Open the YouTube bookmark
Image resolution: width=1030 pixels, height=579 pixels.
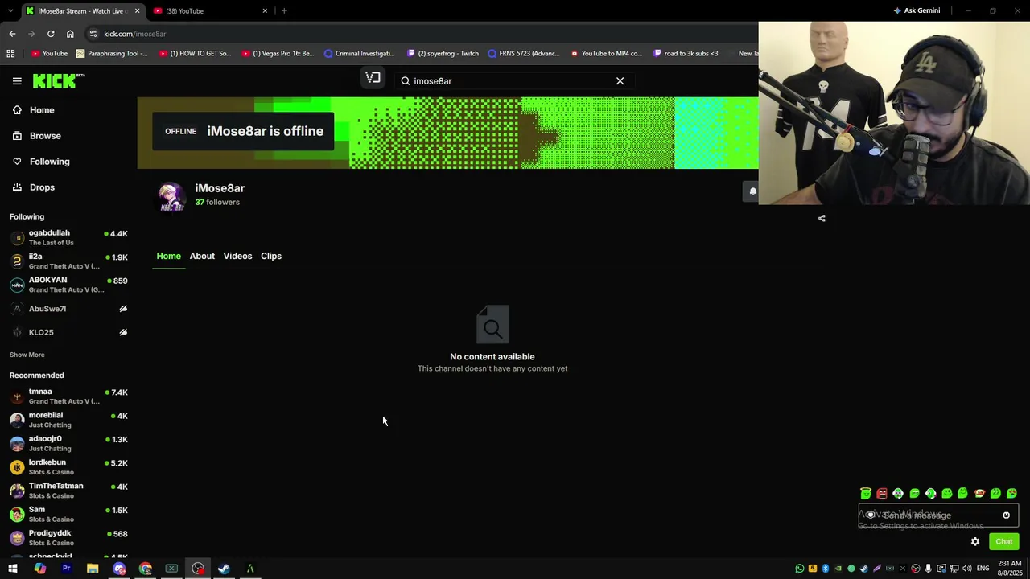click(50, 54)
